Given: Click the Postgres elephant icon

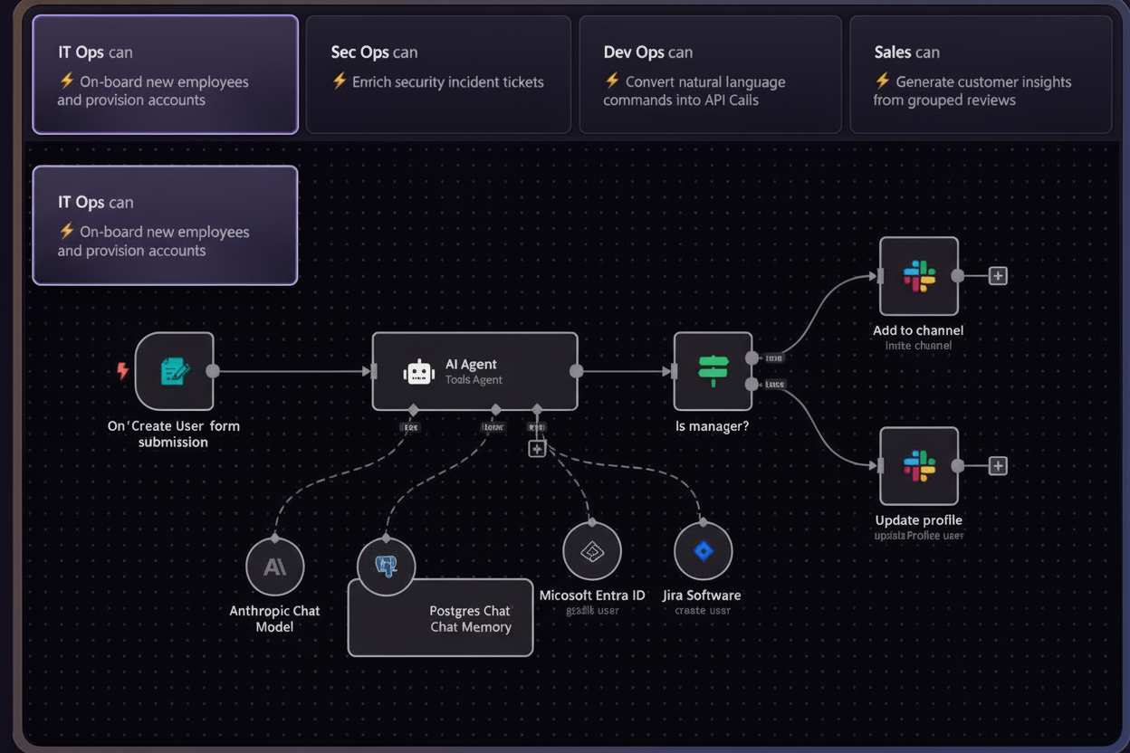Looking at the screenshot, I should coord(387,566).
